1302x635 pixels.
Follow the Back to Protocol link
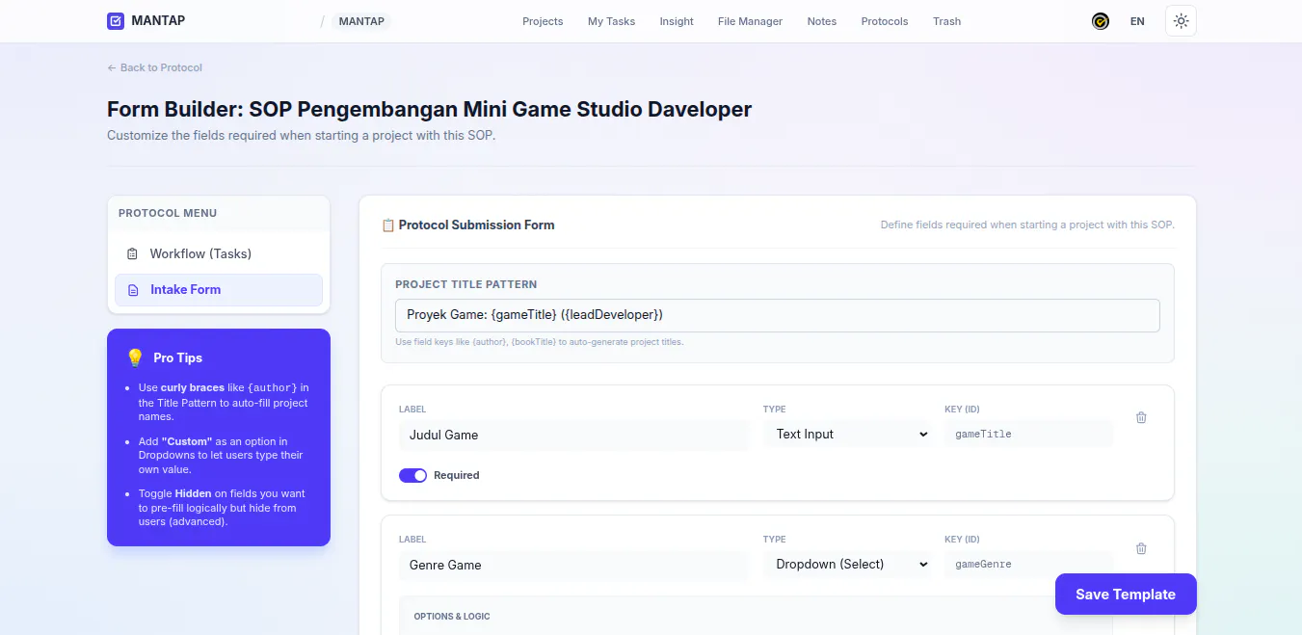(x=155, y=67)
